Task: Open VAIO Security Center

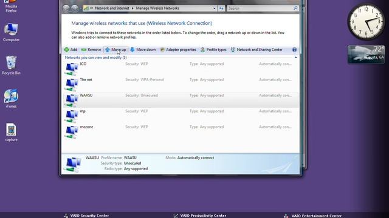Action: [x=86, y=216]
